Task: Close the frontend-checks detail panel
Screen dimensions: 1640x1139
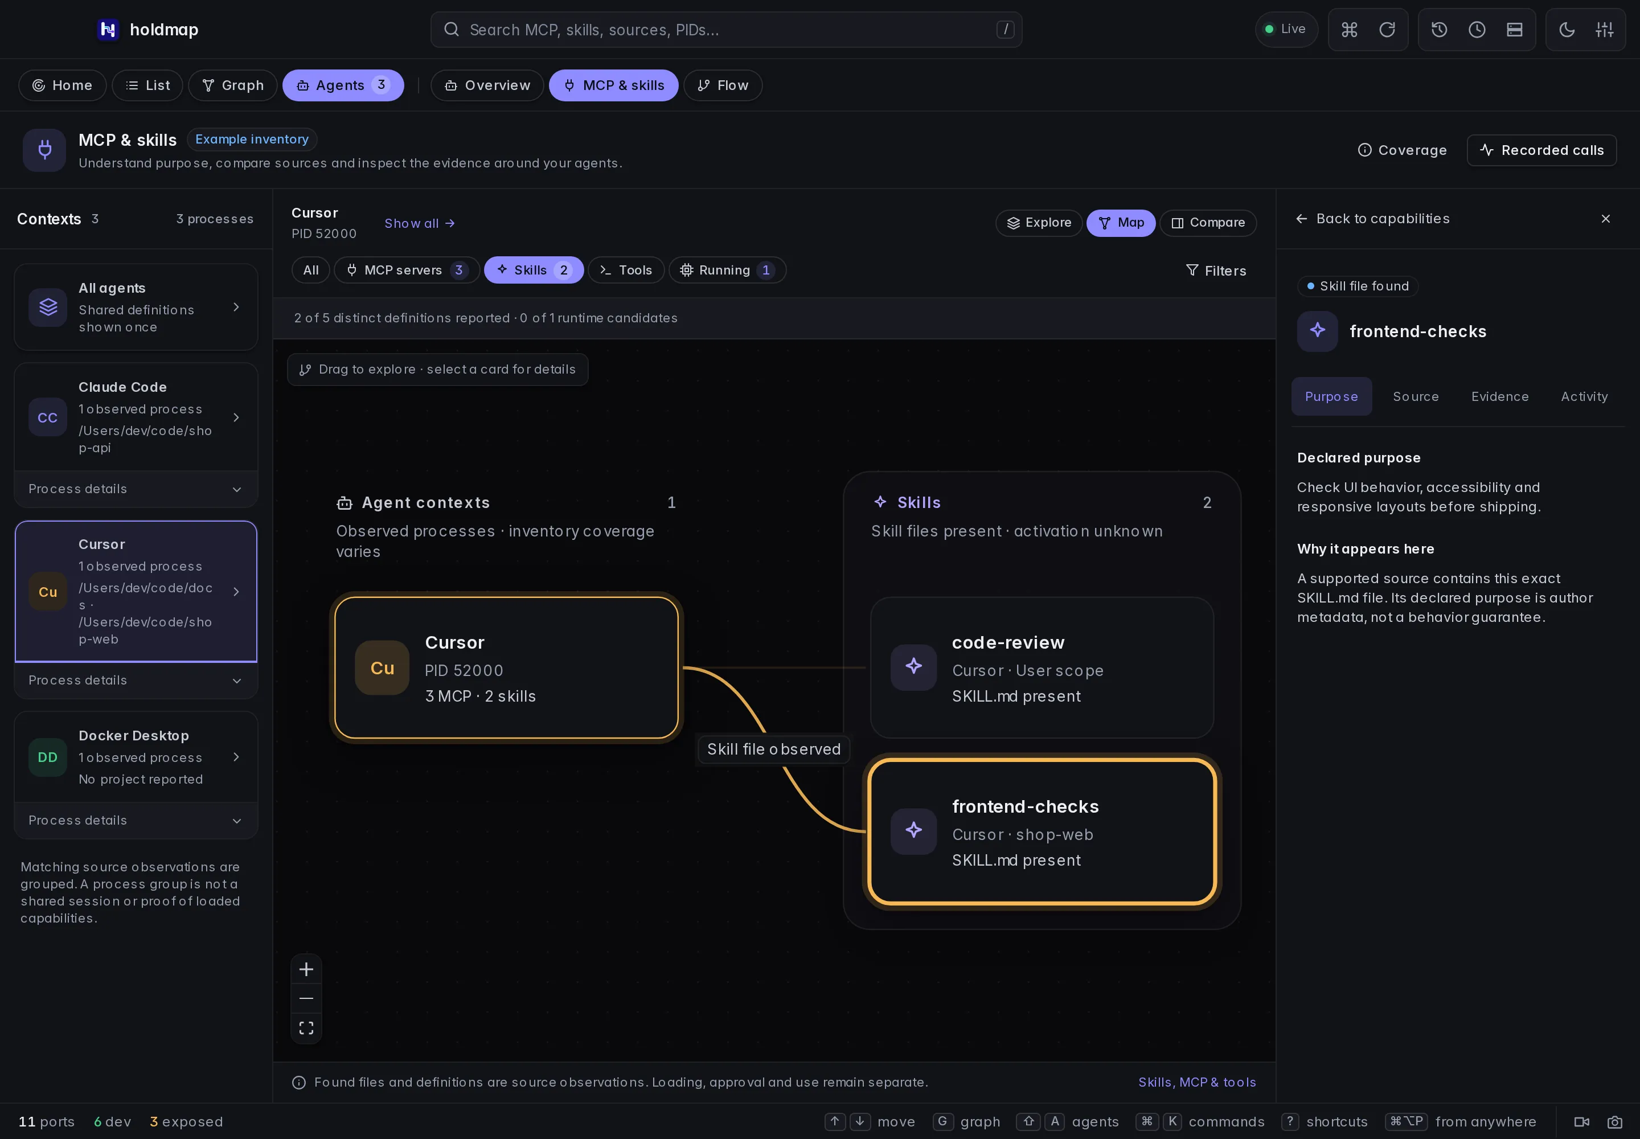Action: [1606, 218]
